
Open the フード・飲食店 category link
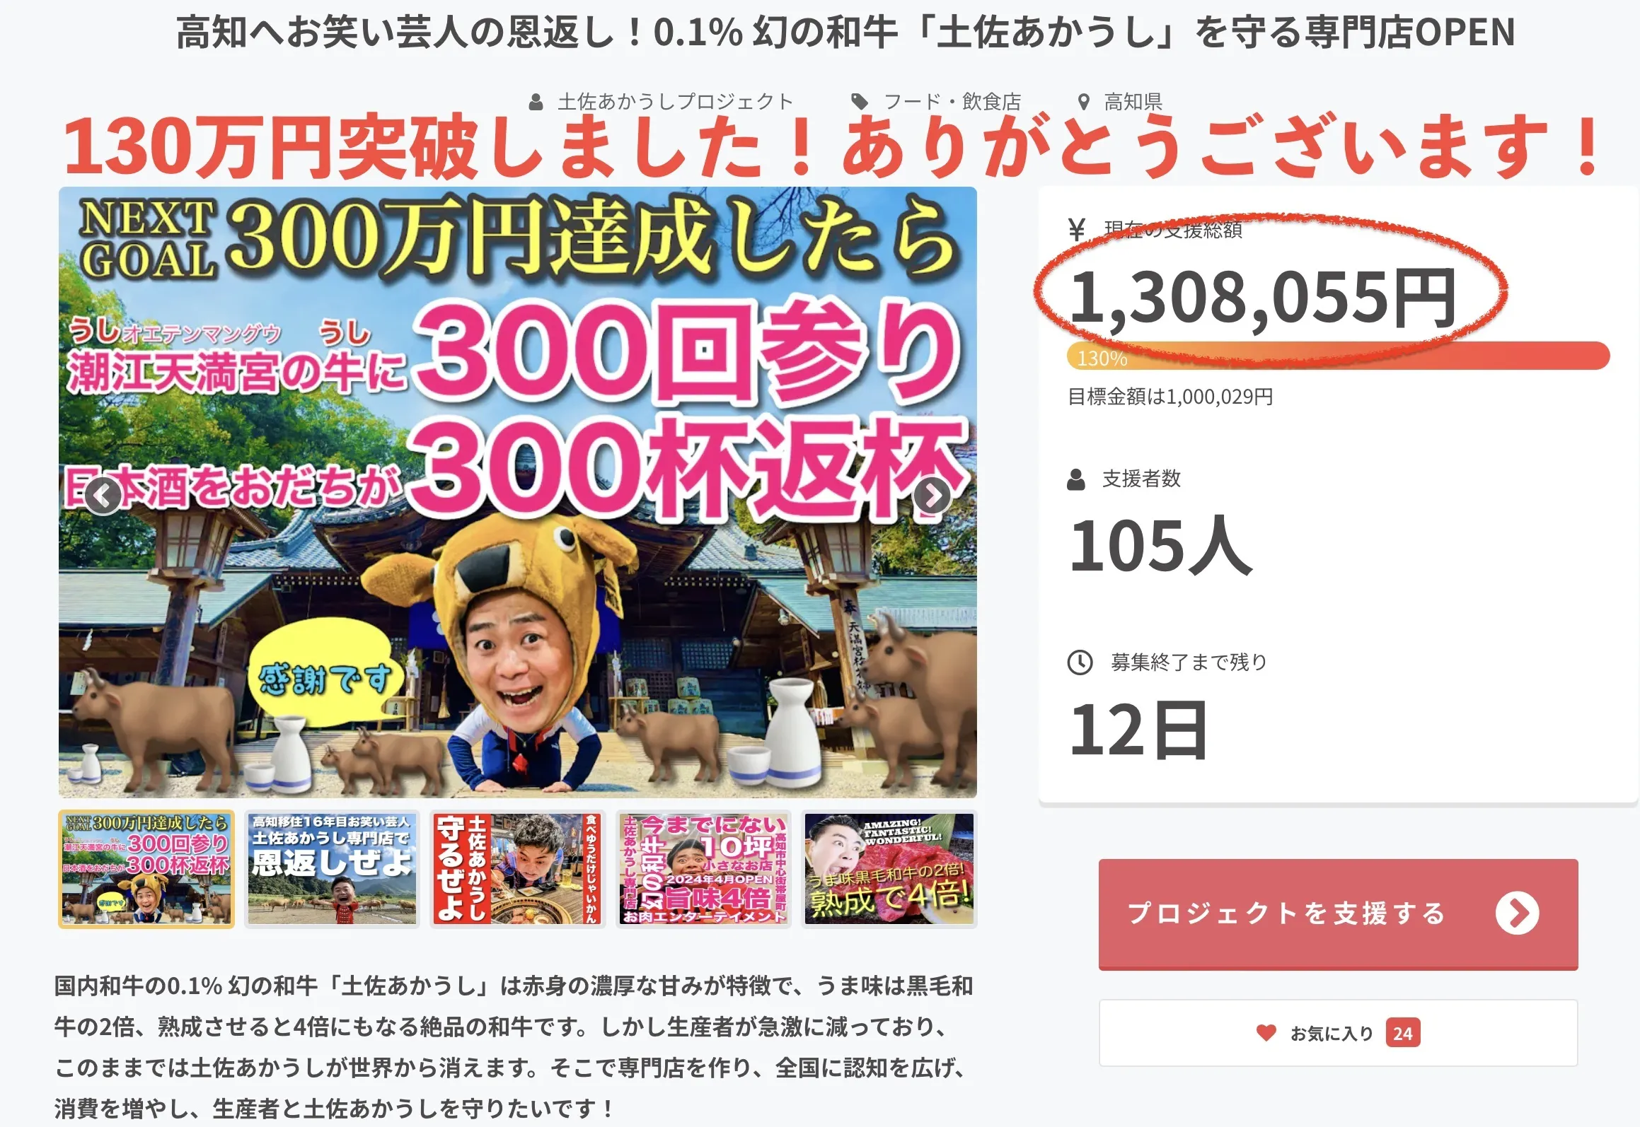952,102
